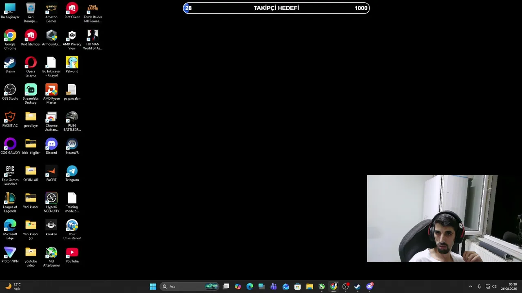Select Steam shortcut on the desktop
This screenshot has width=522, height=293.
click(10, 65)
